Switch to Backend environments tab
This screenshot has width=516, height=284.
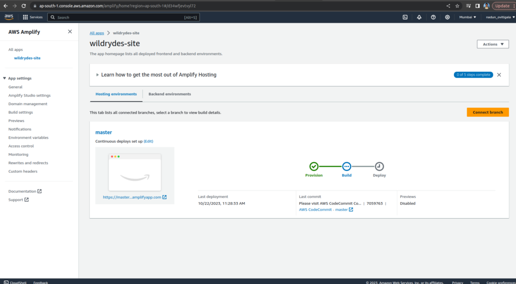pos(169,94)
